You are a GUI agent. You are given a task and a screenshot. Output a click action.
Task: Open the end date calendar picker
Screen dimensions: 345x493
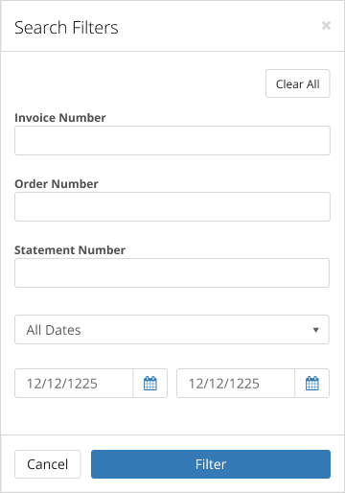click(312, 384)
